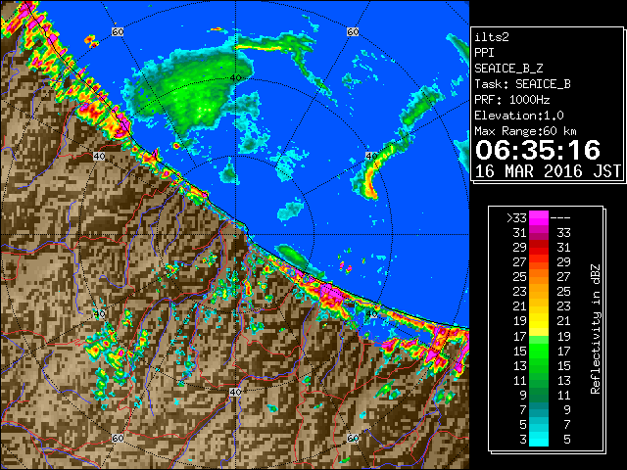Pick the bright green 15–17 dBZ color band
627x470 pixels.
point(539,351)
